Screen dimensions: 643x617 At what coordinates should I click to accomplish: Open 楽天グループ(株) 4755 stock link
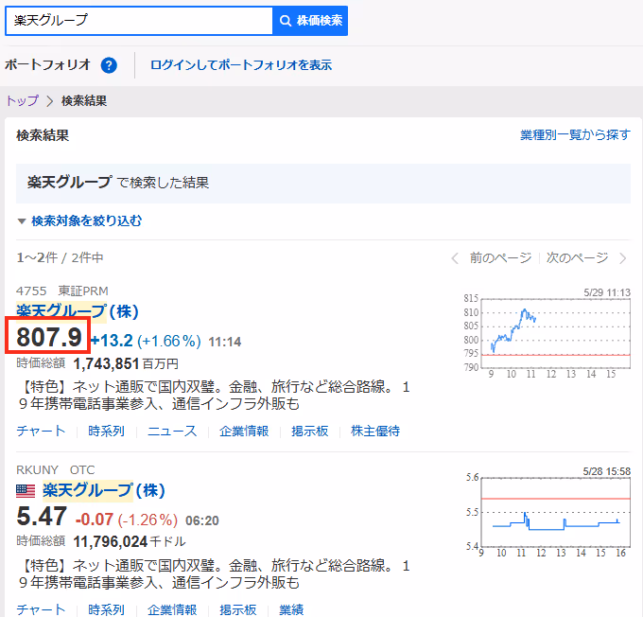(x=78, y=311)
